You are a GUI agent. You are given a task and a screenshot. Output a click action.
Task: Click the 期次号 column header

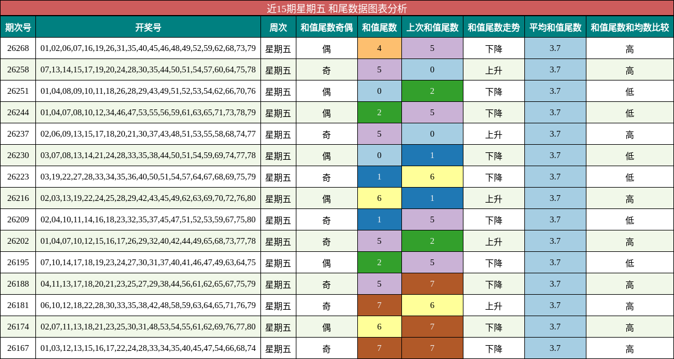click(18, 27)
